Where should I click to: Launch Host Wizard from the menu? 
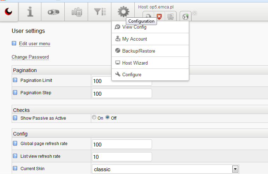(135, 63)
